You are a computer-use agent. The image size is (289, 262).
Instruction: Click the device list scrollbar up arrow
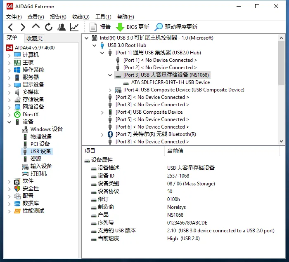[x=281, y=38]
